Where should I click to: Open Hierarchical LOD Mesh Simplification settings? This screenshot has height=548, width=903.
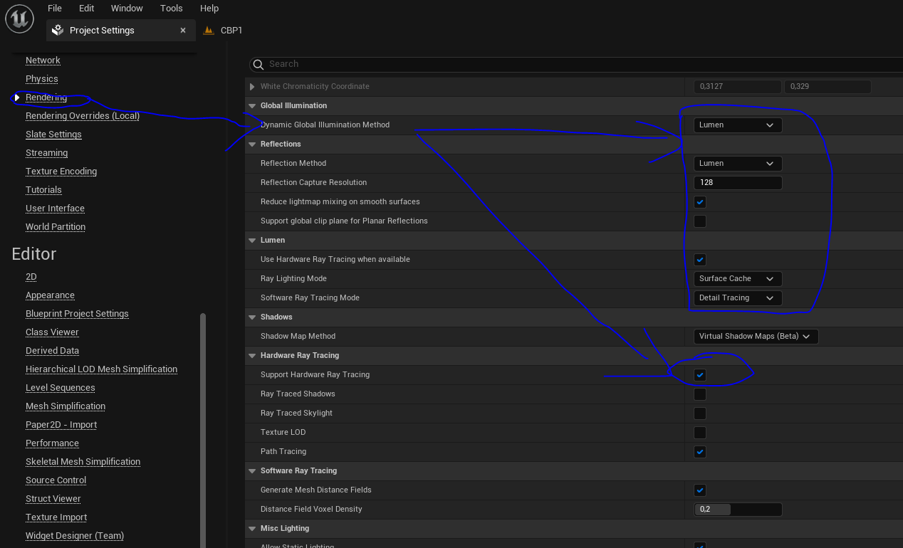(x=101, y=369)
